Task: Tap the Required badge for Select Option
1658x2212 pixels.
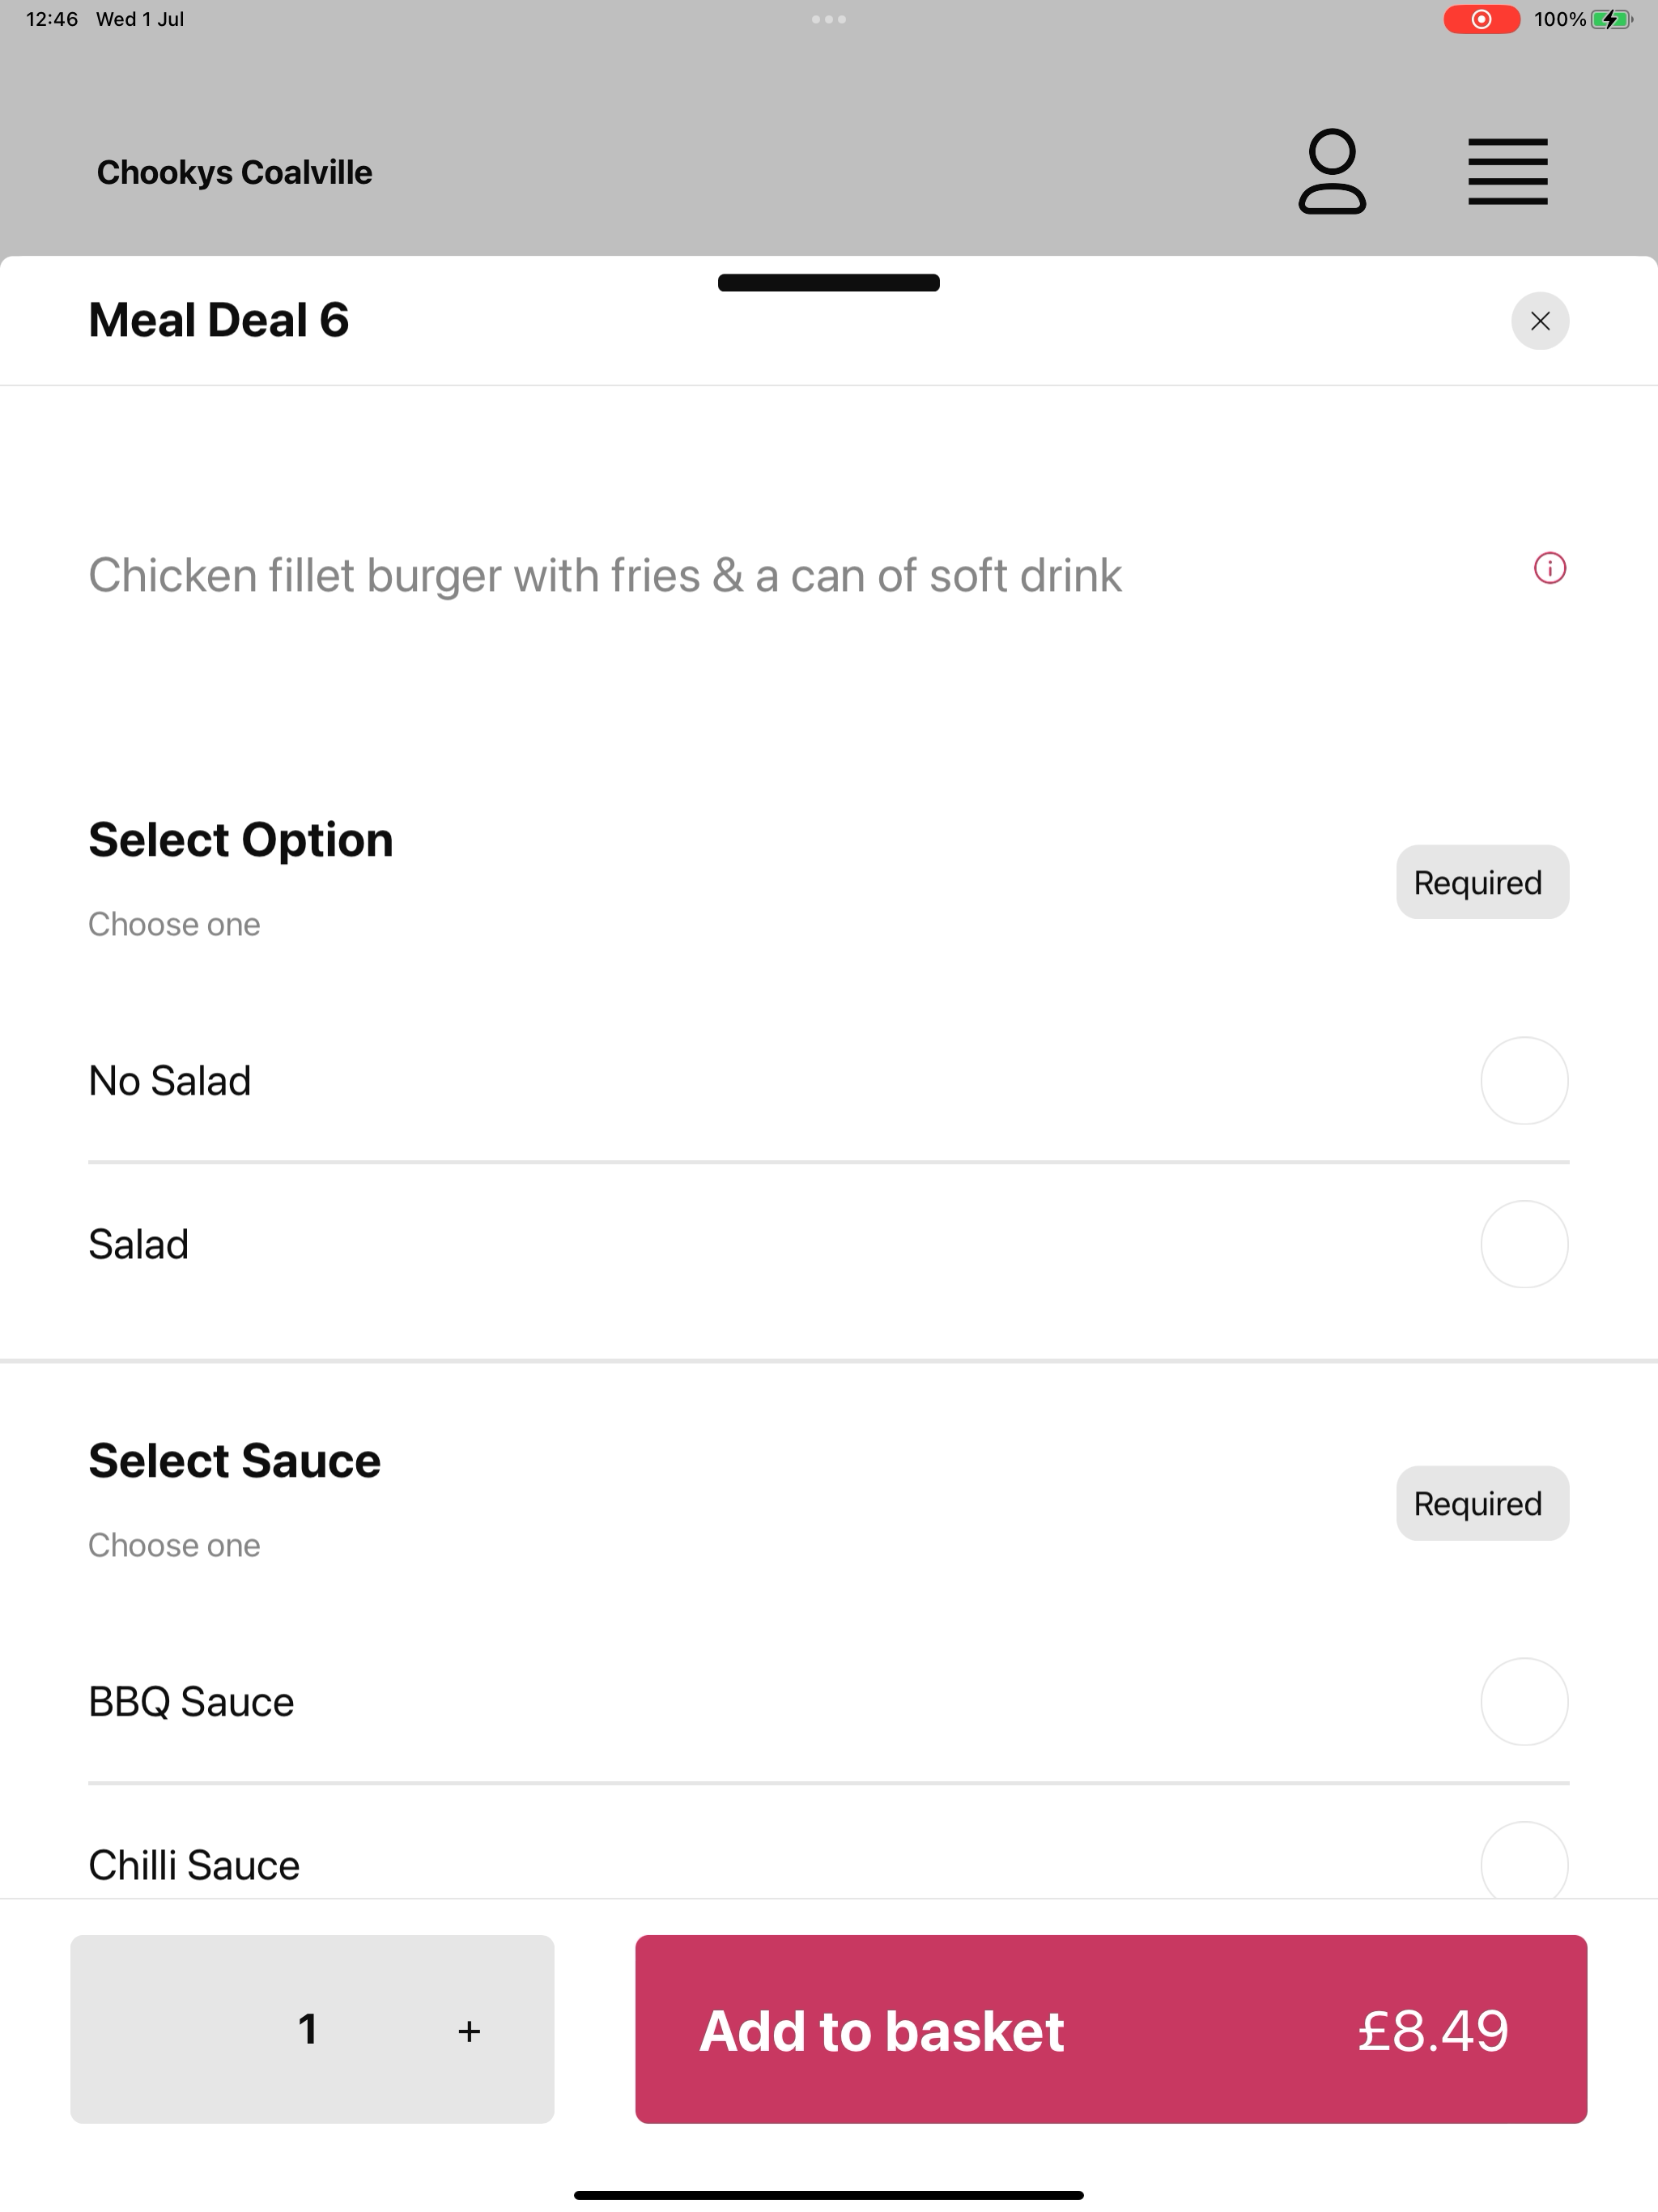Action: coord(1482,882)
